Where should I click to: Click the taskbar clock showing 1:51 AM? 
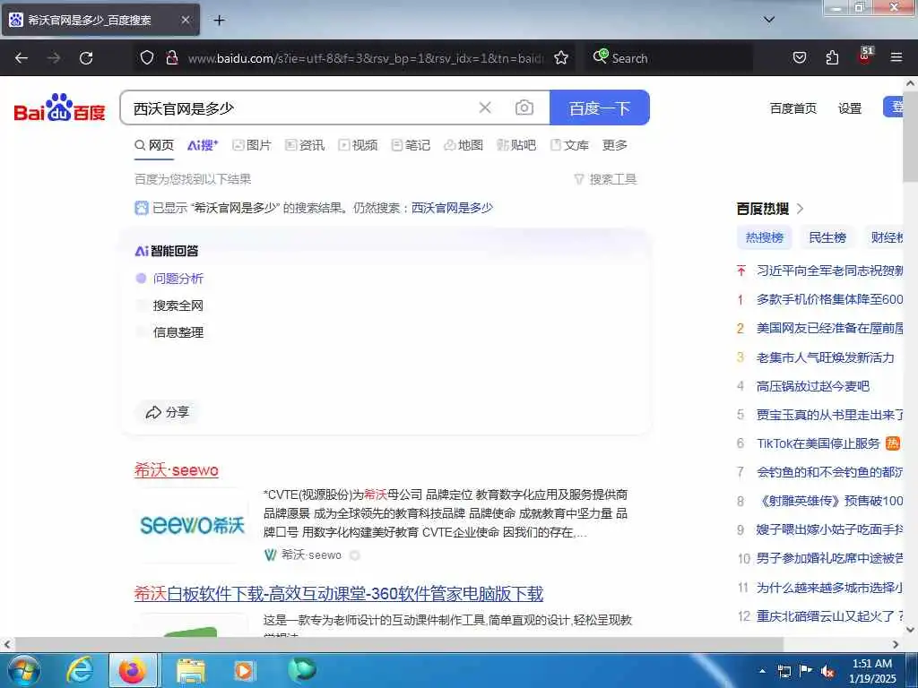872,670
